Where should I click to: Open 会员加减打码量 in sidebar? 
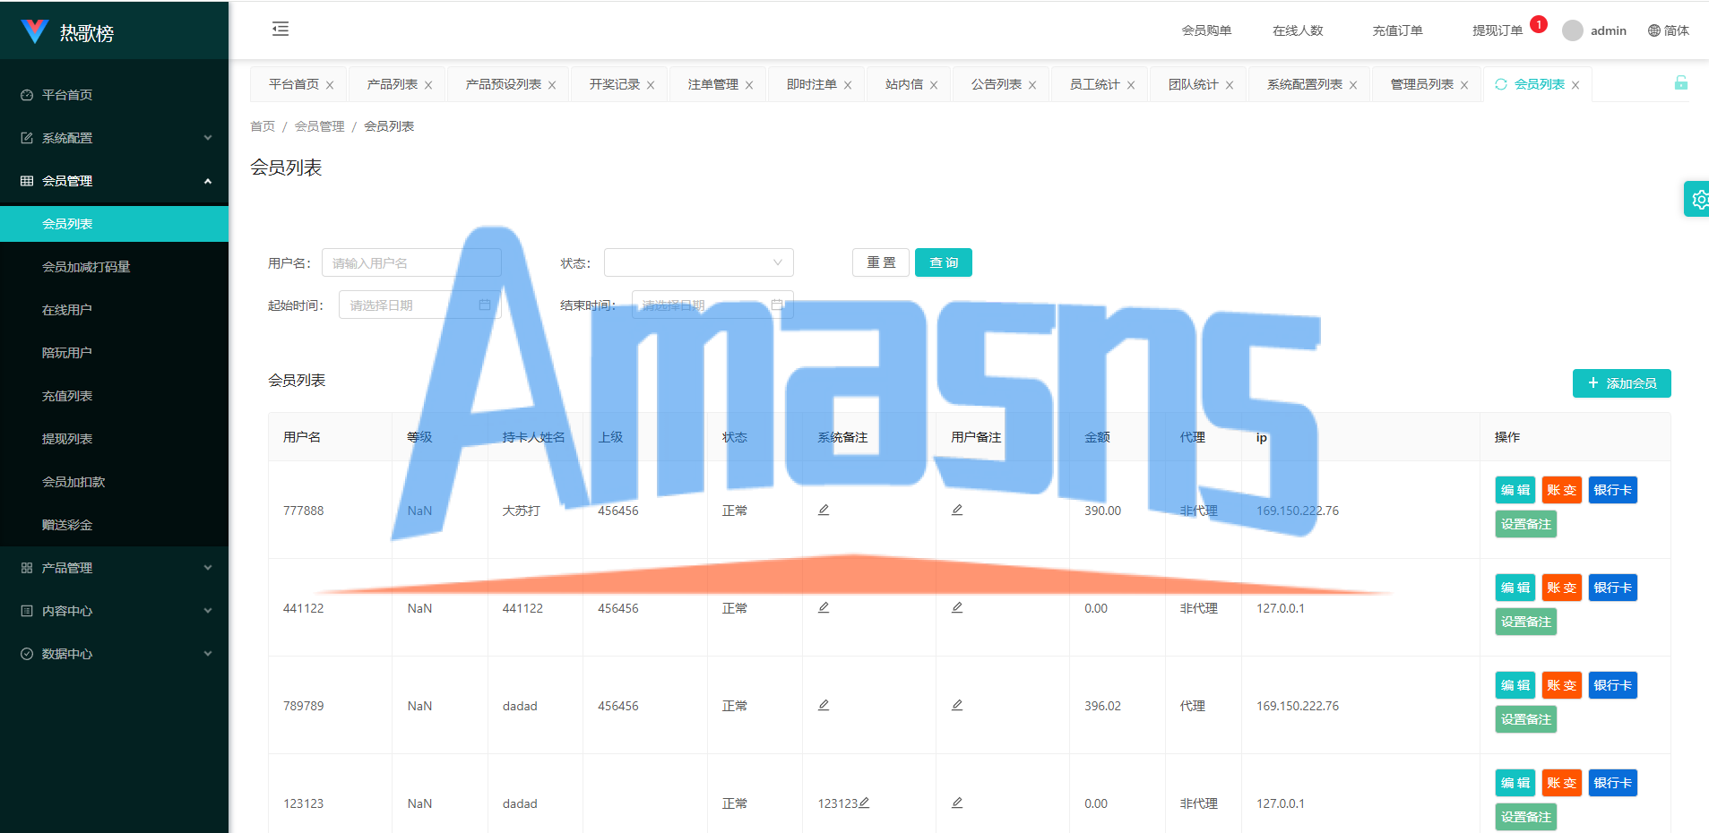[x=114, y=267]
